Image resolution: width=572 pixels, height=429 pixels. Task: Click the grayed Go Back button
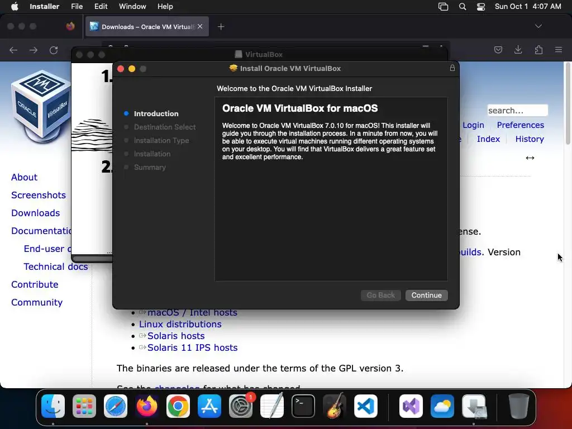pyautogui.click(x=380, y=295)
